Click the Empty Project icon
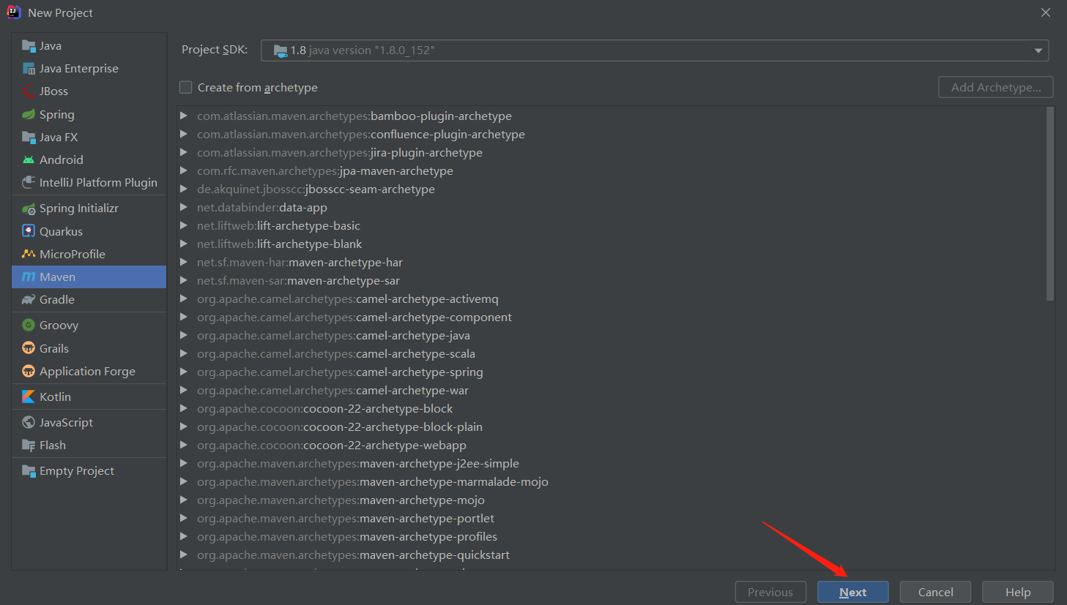This screenshot has width=1067, height=605. (x=29, y=470)
